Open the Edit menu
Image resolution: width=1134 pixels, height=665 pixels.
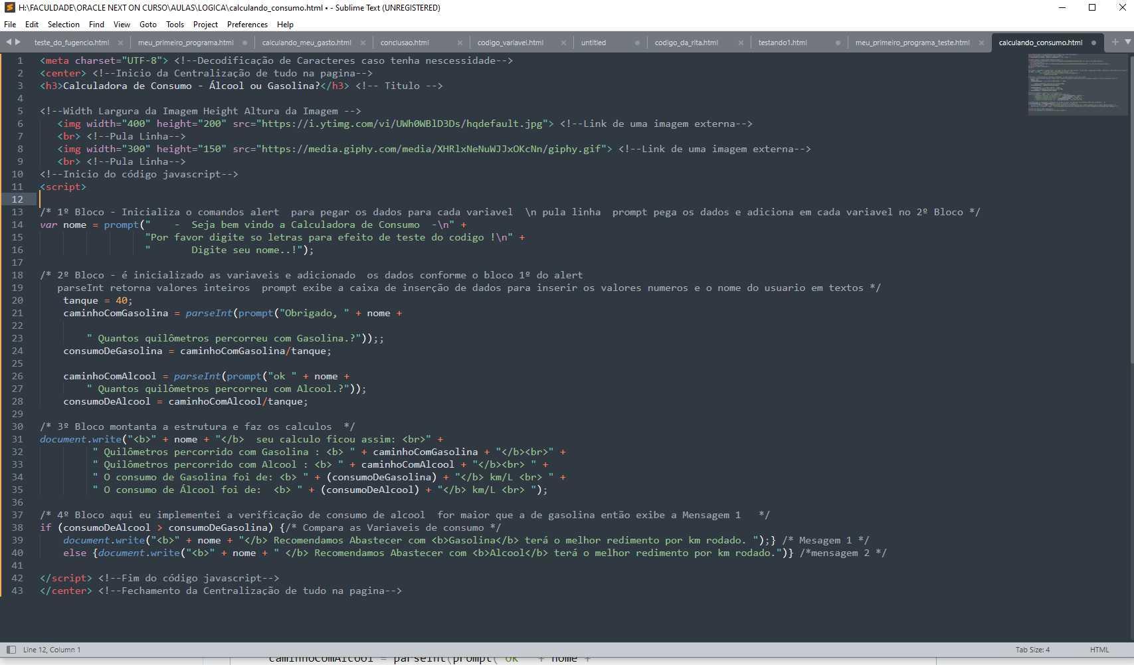(x=32, y=25)
